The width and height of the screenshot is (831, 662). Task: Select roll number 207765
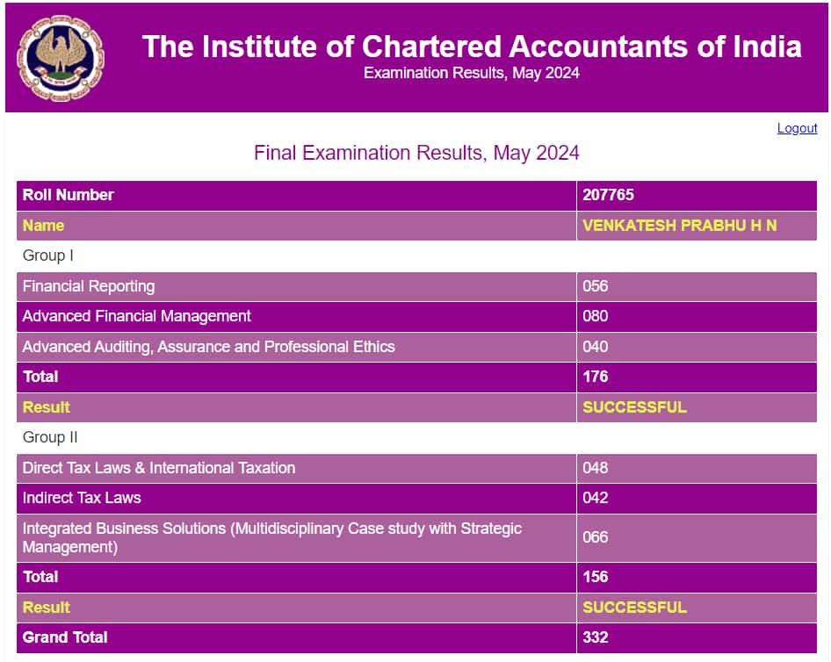coord(608,195)
